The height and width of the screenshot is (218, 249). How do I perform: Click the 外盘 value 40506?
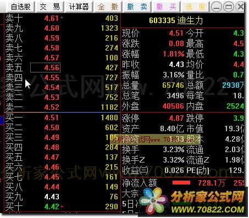(x=173, y=106)
